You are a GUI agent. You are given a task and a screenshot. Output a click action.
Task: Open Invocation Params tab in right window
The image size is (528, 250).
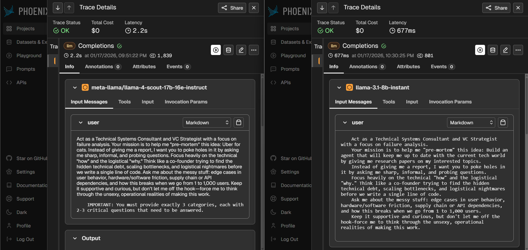tap(450, 102)
